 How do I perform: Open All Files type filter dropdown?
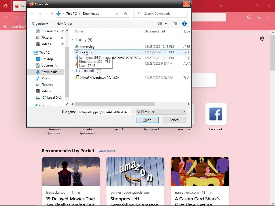coord(161,112)
